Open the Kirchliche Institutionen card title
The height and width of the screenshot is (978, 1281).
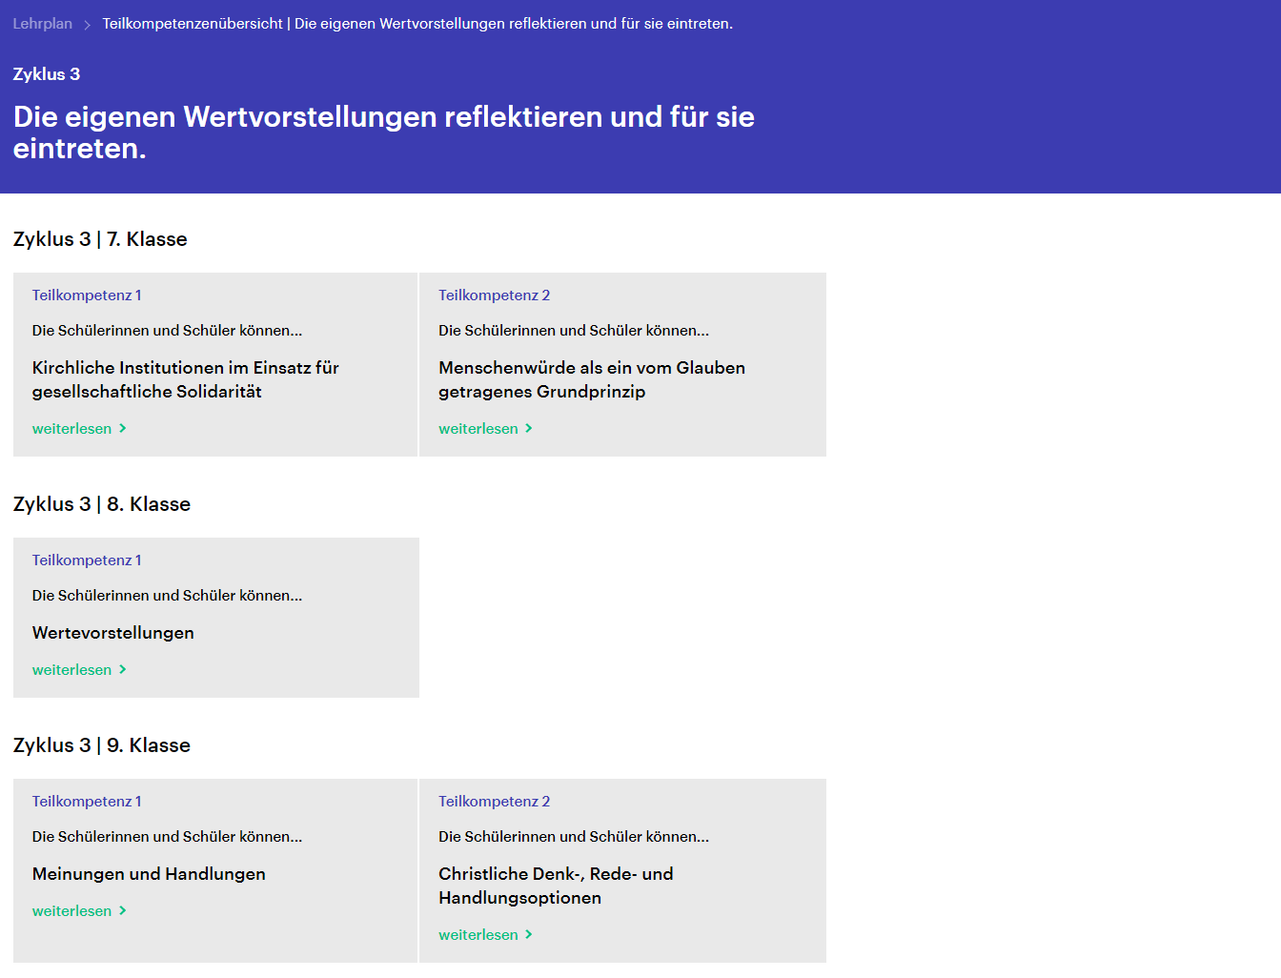click(x=185, y=379)
